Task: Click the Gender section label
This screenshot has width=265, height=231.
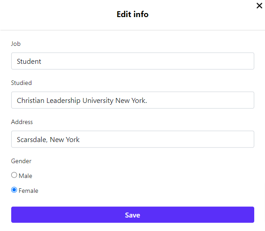Action: [21, 161]
